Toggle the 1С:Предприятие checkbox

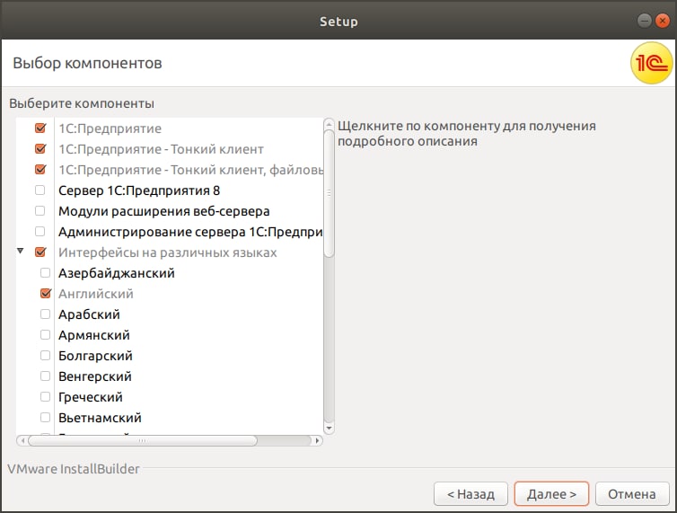coord(40,128)
